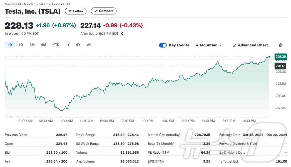Click the compare arrows icon
Viewport: 291px width, 167px height.
96,11
